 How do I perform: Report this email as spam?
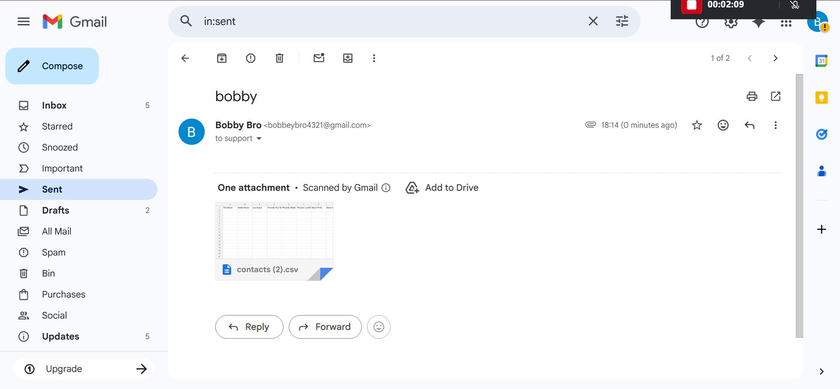coord(251,58)
